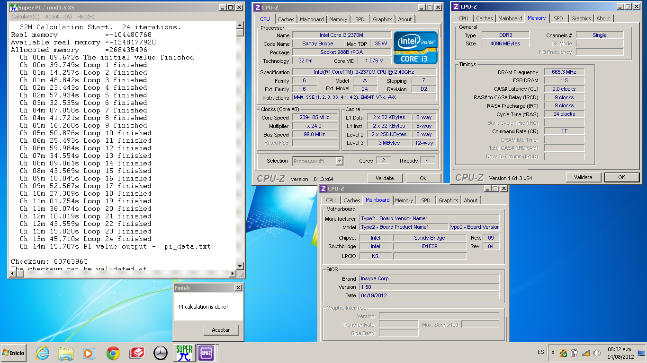
Task: Click the Z icon in the CPU-Z Memory window title
Action: (456, 7)
